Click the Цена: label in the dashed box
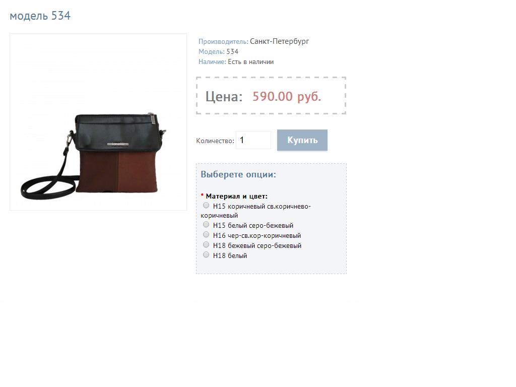Screen dimensions: 516x387 click(224, 97)
